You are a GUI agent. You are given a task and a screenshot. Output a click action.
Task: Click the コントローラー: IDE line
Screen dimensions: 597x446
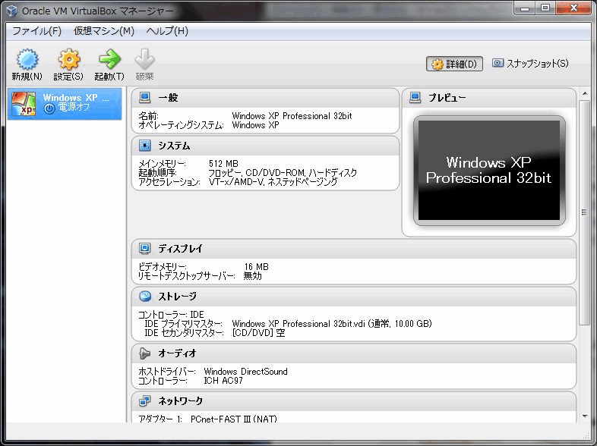tap(171, 315)
